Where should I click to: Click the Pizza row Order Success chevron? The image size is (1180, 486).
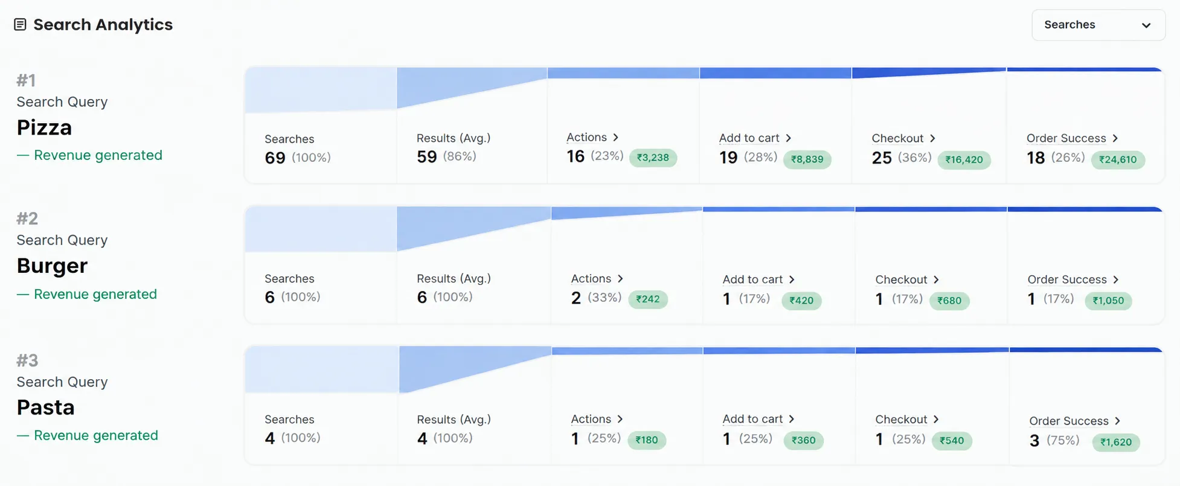[1115, 138]
